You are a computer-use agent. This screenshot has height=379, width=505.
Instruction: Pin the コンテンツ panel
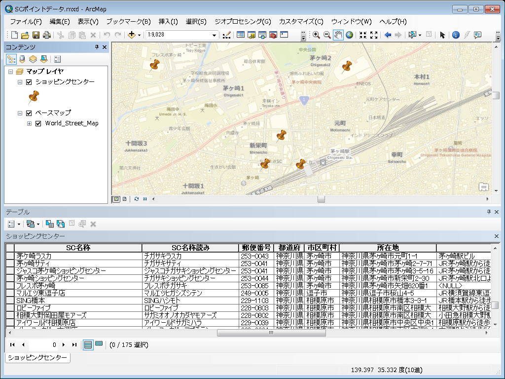pyautogui.click(x=97, y=47)
